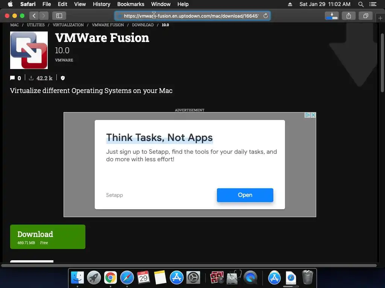Open AdChoices info icon on ad
This screenshot has height=288, width=385.
click(x=308, y=115)
